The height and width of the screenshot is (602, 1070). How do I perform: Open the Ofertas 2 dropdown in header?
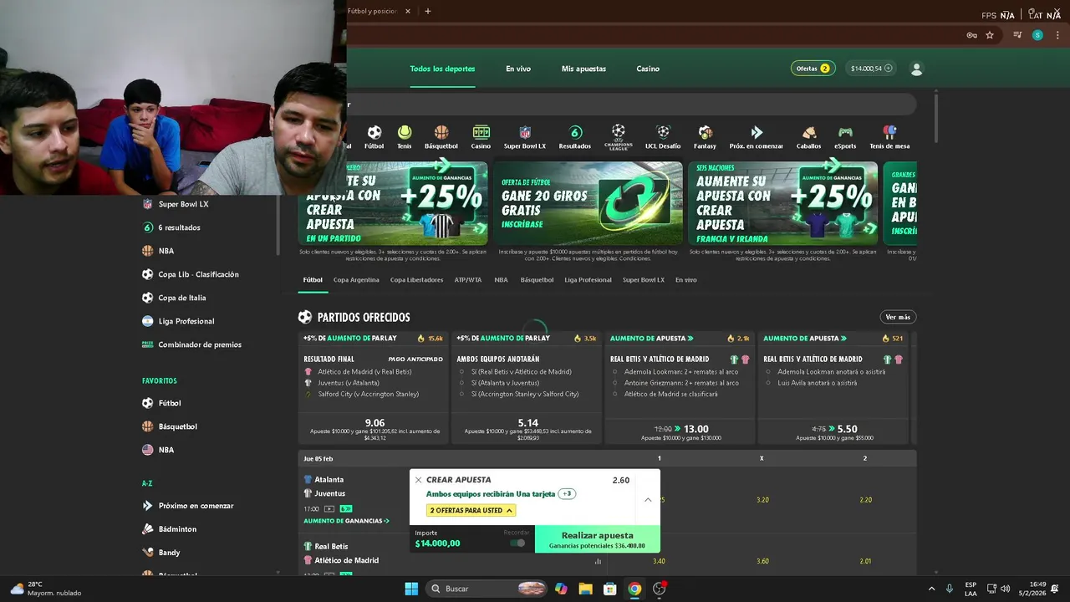coord(813,69)
